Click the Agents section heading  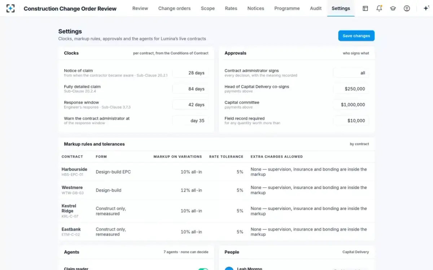point(71,252)
